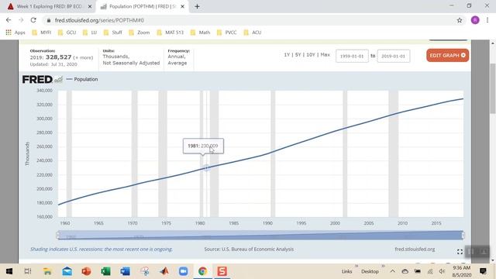Open Apps grid in bookmarks bar
This screenshot has height=279, width=496.
click(15, 33)
